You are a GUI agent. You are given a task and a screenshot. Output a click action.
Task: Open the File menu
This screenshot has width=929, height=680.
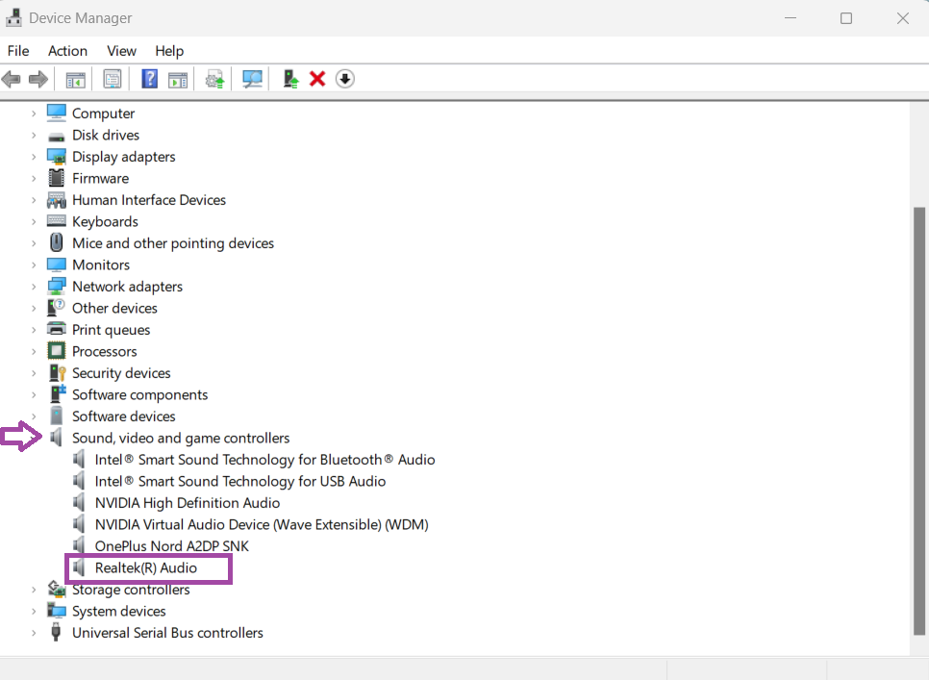point(17,51)
